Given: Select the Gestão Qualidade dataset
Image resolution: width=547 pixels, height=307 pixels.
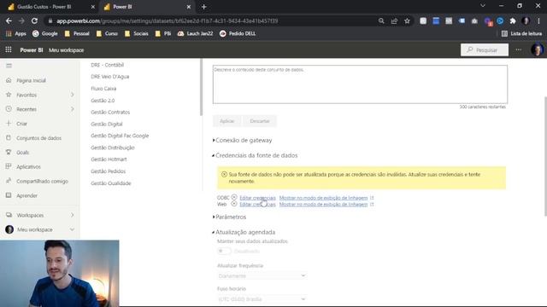Looking at the screenshot, I should pos(111,183).
